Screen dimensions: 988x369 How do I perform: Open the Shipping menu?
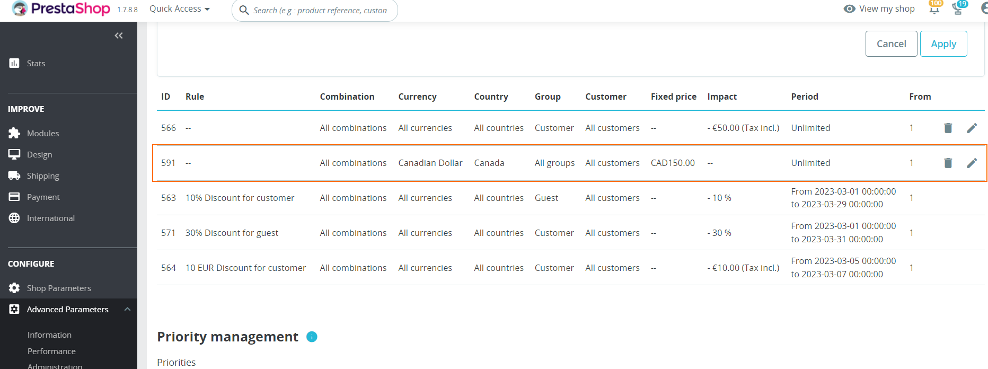(43, 175)
